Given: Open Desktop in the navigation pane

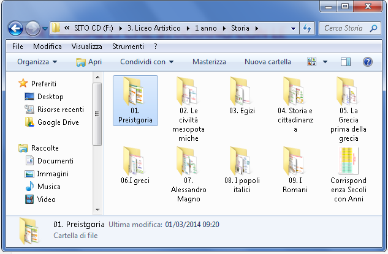Looking at the screenshot, I should coord(44,96).
